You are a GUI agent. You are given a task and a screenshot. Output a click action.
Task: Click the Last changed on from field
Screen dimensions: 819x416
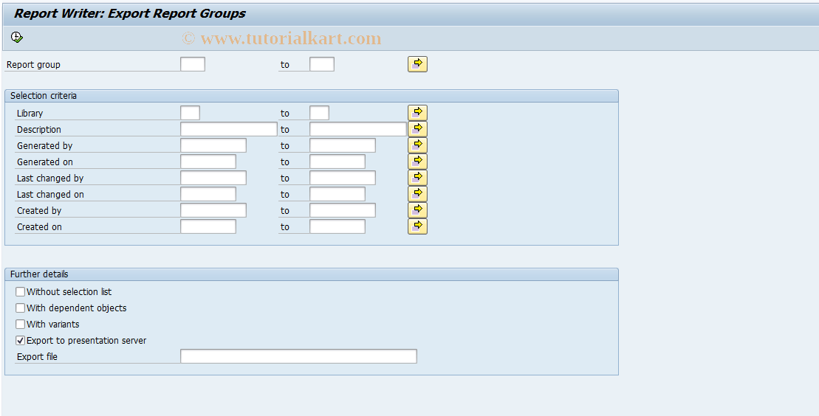pyautogui.click(x=208, y=194)
